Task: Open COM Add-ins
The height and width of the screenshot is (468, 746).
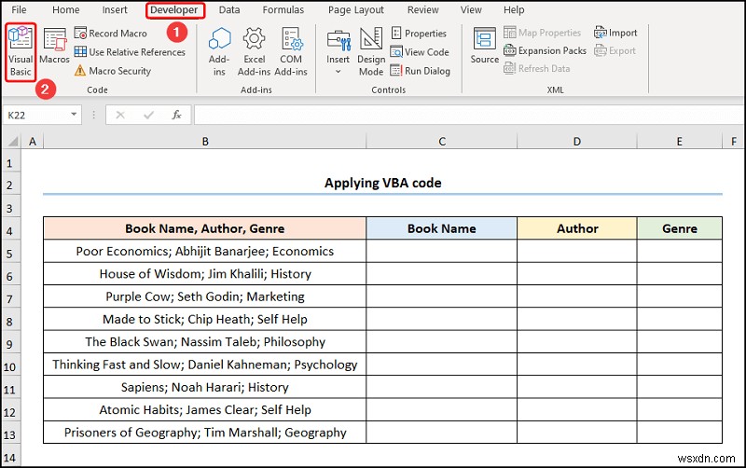Action: pos(291,51)
